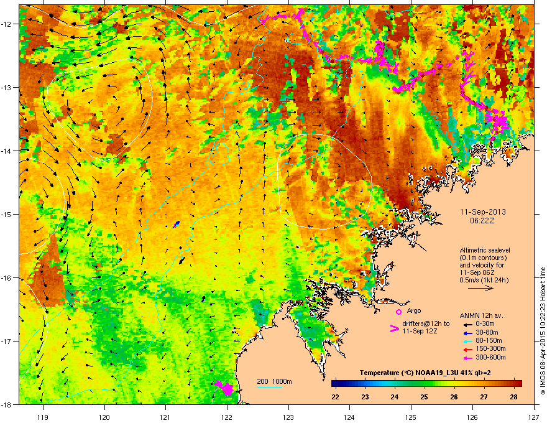Click the dark red end of temperature colorbar
Viewport: 547px width, 423px height.
[518, 384]
